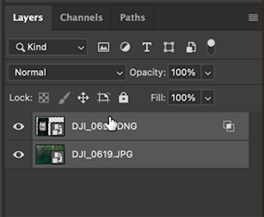This screenshot has height=217, width=264.
Task: Filter for shape layers icon
Action: (169, 47)
